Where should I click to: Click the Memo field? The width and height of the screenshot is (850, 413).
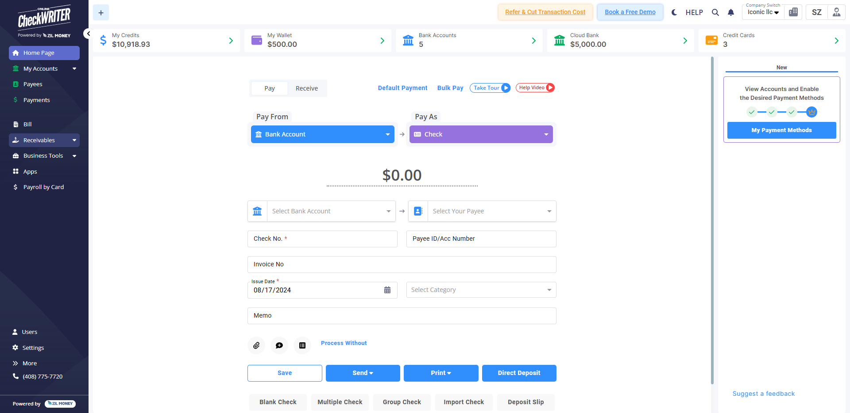pyautogui.click(x=402, y=316)
